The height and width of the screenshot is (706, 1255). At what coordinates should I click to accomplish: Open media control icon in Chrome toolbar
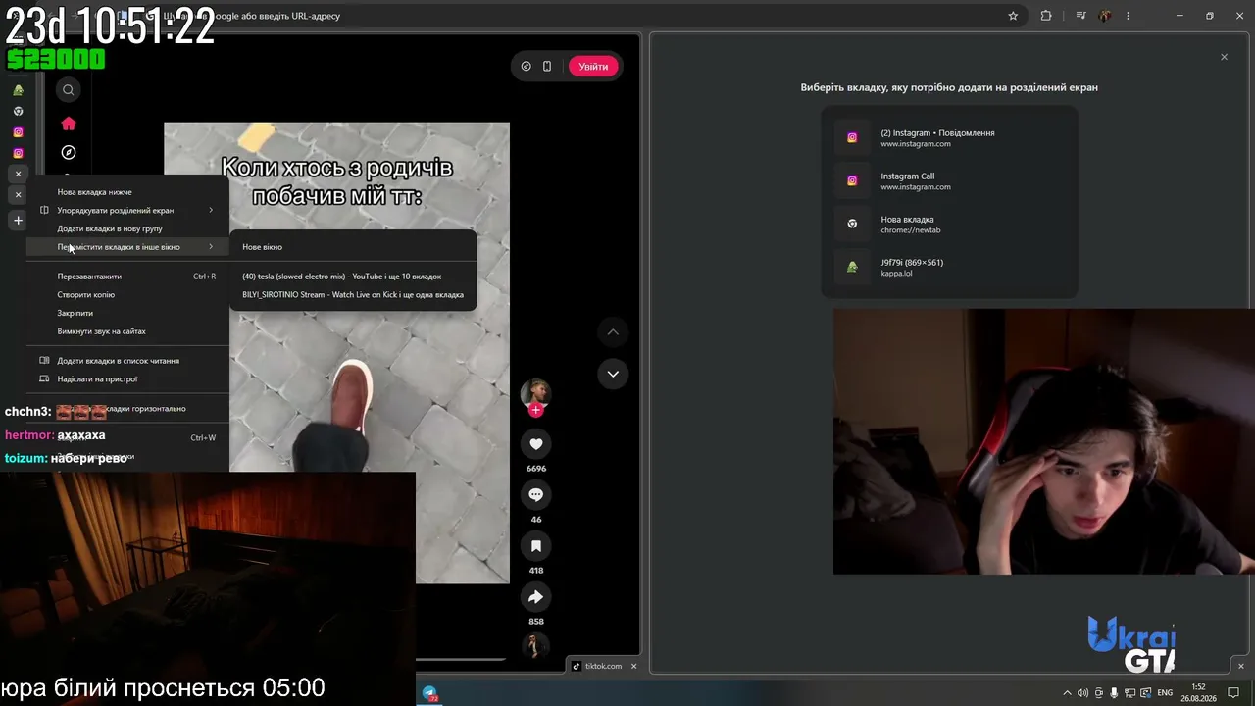pyautogui.click(x=1081, y=16)
